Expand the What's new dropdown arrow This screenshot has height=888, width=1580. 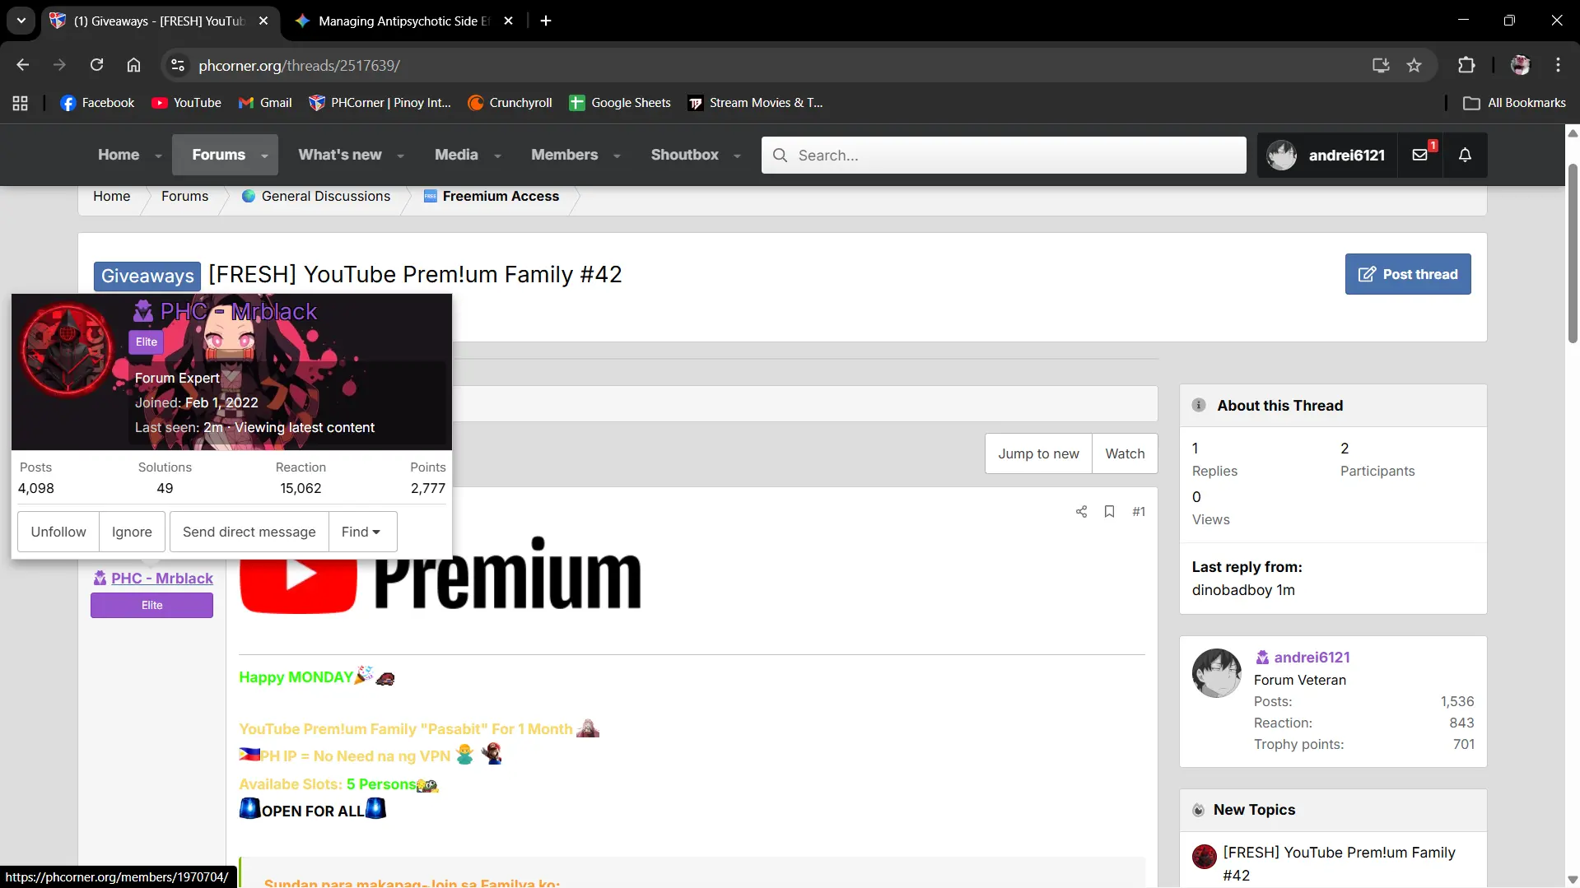click(x=401, y=156)
